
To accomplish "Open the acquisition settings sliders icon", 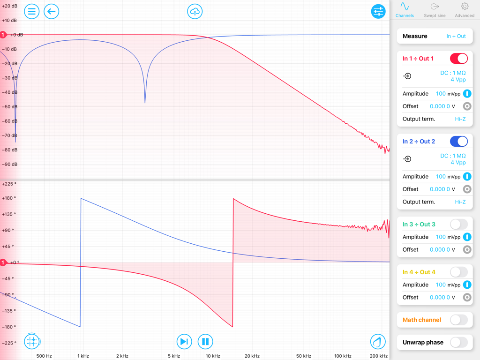I will coord(378,11).
